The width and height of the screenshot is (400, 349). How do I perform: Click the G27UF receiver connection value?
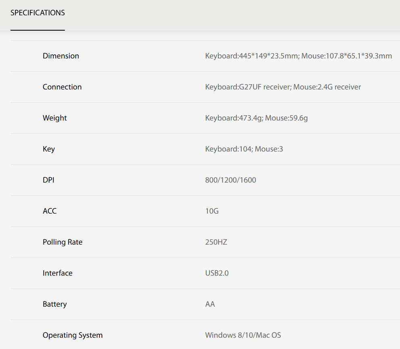point(283,87)
